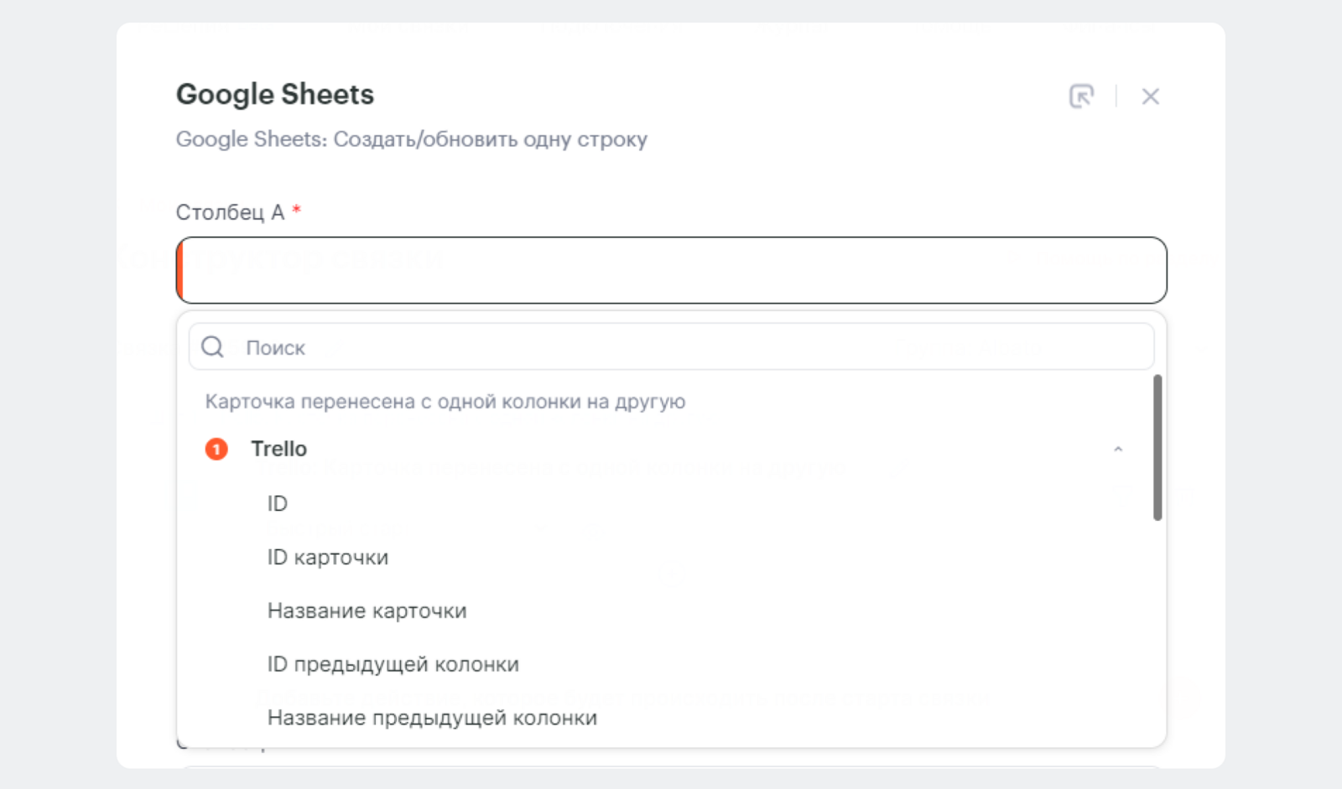Click the orange step 1 badge

click(x=216, y=449)
